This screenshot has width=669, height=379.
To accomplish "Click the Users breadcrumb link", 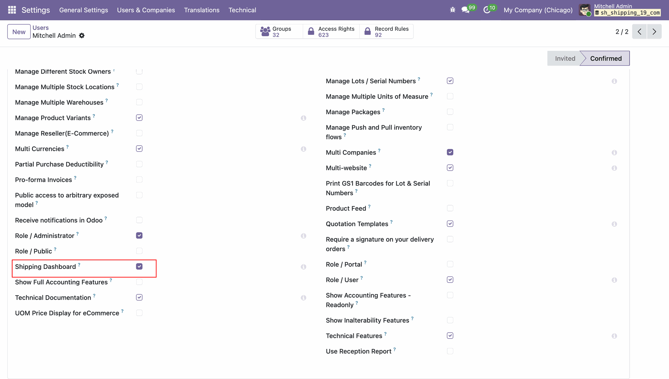I will pos(40,28).
